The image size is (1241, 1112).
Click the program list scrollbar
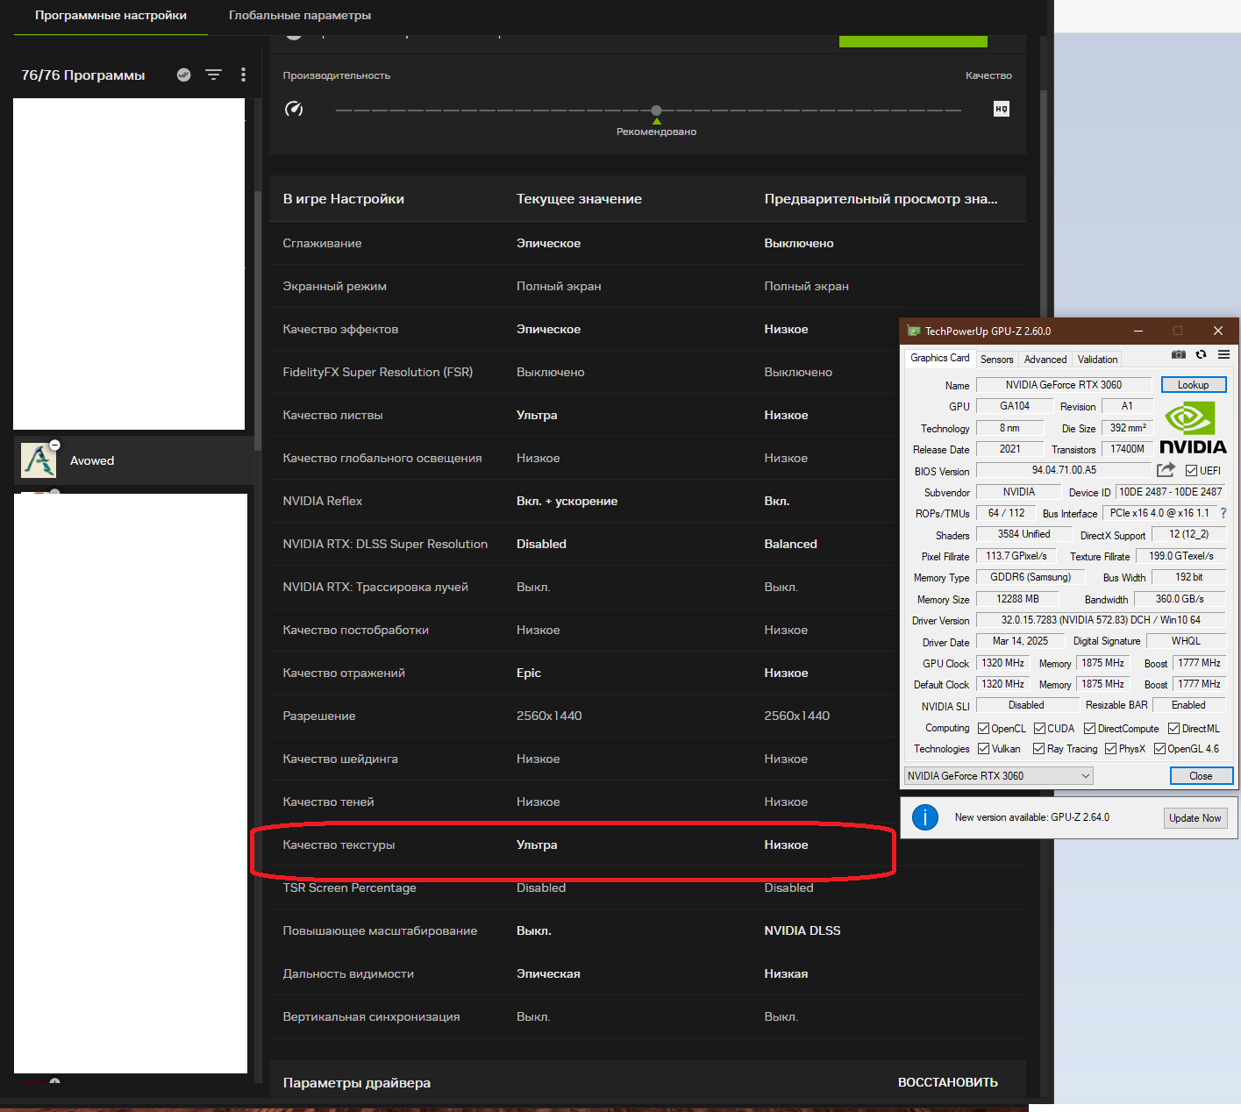(x=258, y=321)
